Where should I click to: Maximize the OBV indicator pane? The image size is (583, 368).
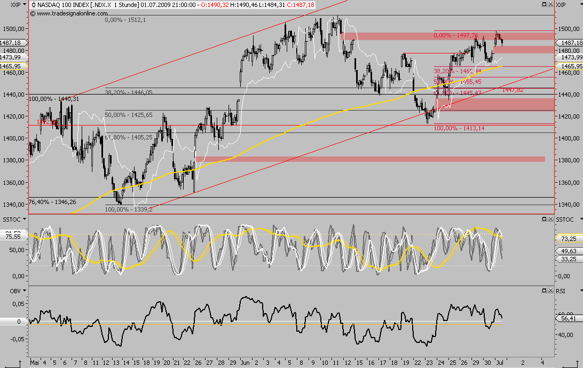545,290
